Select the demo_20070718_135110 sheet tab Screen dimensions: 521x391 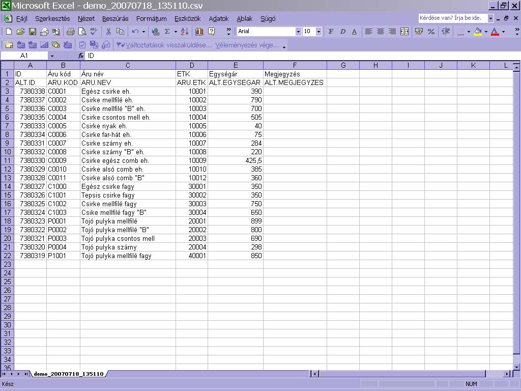pos(68,374)
